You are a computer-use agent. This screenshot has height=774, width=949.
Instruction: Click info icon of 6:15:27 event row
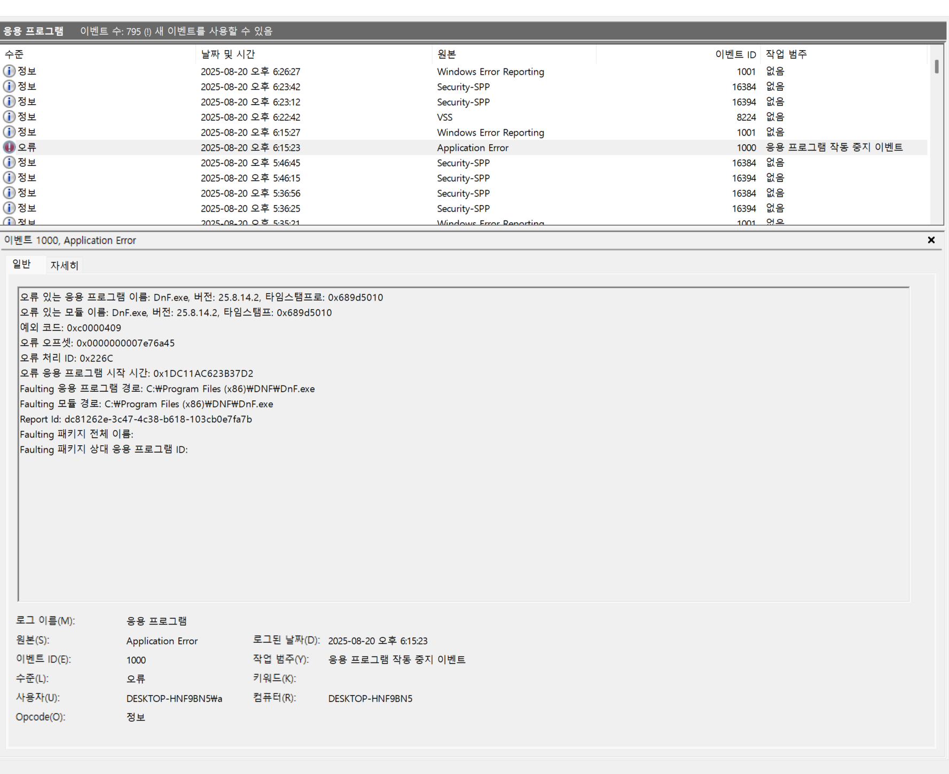pyautogui.click(x=9, y=132)
